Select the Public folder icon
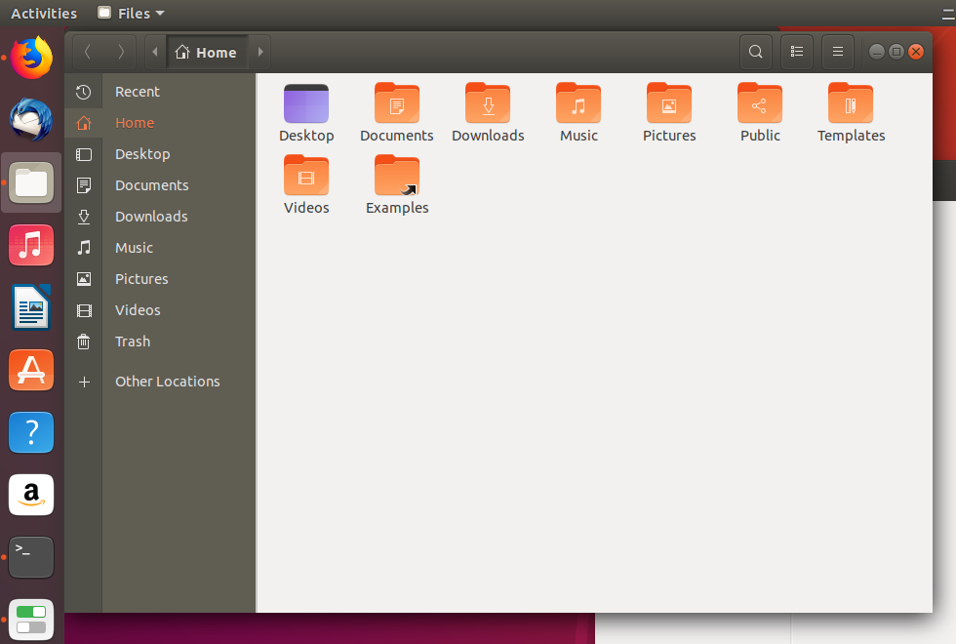 pyautogui.click(x=760, y=103)
